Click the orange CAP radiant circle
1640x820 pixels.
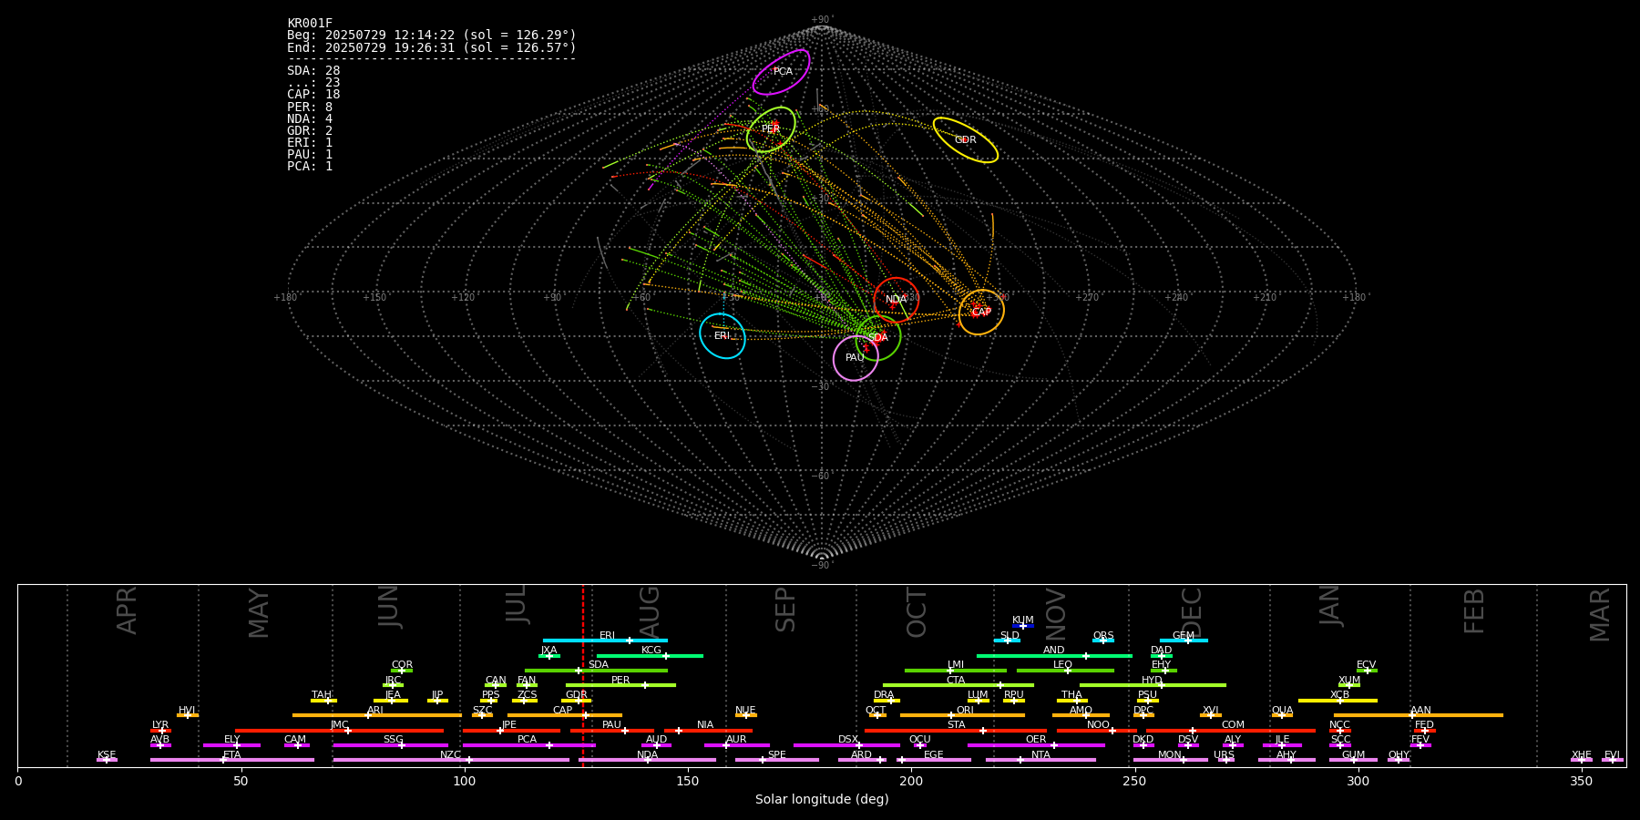pyautogui.click(x=981, y=313)
